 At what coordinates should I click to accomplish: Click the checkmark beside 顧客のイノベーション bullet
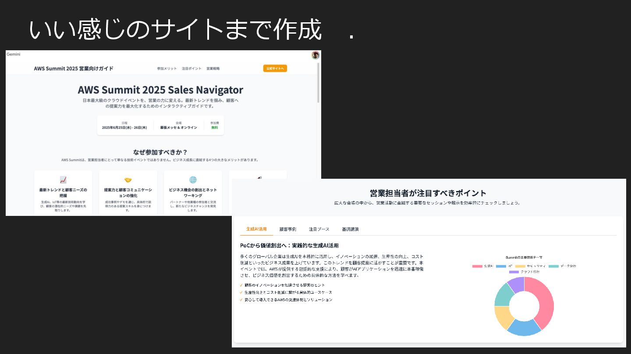(x=241, y=285)
